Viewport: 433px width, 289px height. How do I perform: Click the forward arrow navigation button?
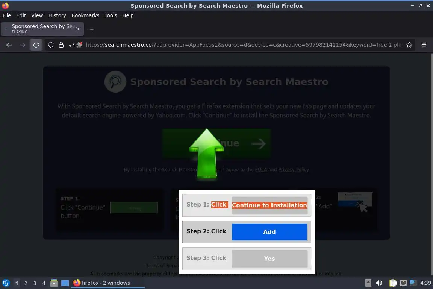tap(23, 45)
